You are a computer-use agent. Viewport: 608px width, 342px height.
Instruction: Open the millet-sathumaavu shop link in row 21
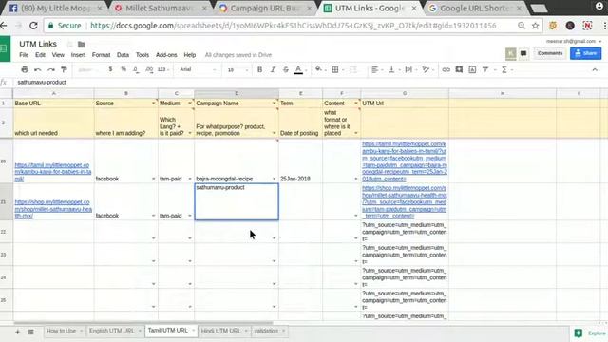pyautogui.click(x=53, y=209)
